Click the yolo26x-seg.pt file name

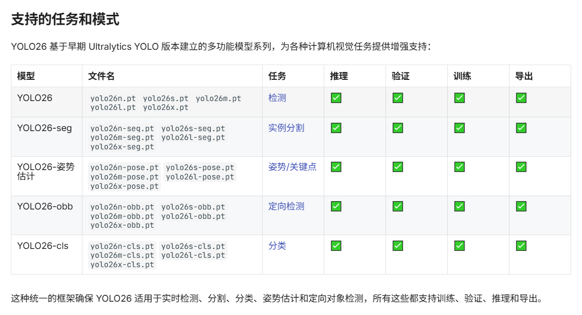(x=122, y=147)
